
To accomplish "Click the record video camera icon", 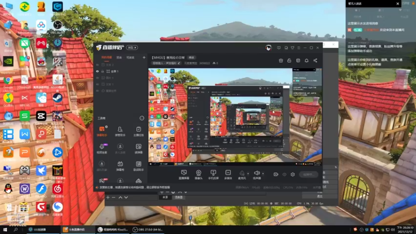I will 276,174.
